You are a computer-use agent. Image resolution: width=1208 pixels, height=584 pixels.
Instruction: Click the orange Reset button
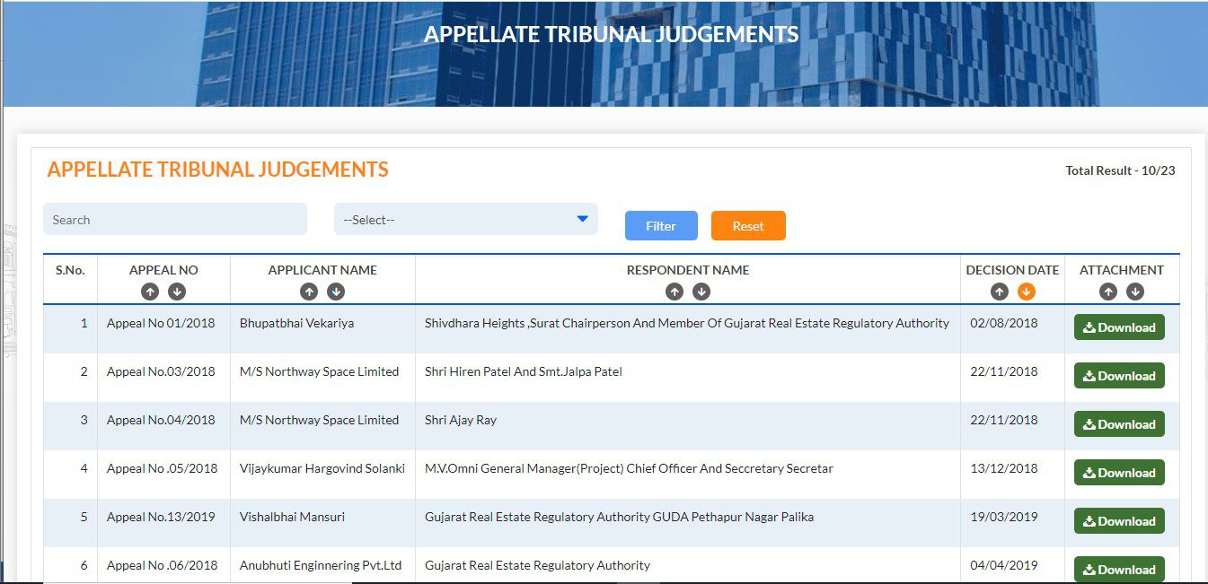point(748,225)
